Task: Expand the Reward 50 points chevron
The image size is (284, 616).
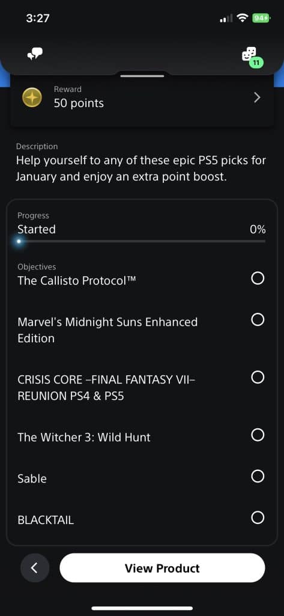Action: coord(257,98)
